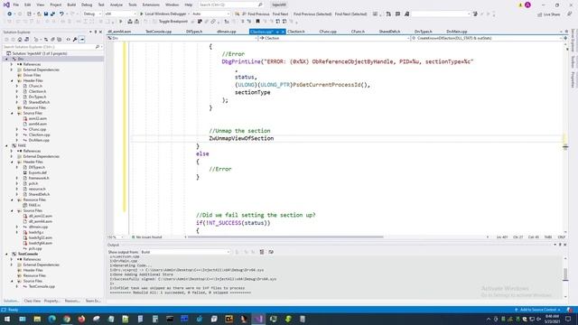Screen dimensions: 578x325
Task: Click the Home icon in Solution Explorer
Action: point(20,40)
